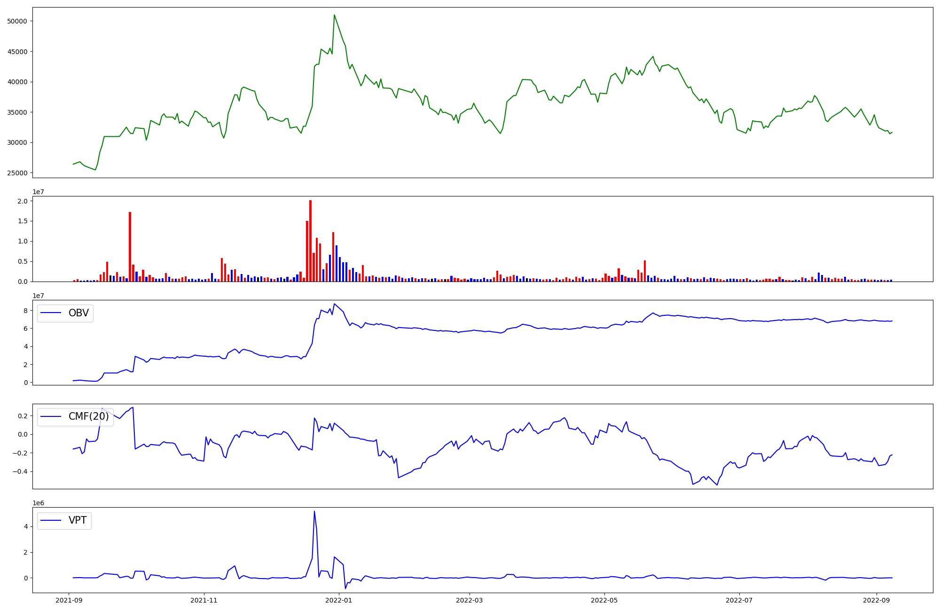Viewport: 940px width, 611px height.
Task: Click the 2022-01 x-axis date label
Action: coord(339,600)
